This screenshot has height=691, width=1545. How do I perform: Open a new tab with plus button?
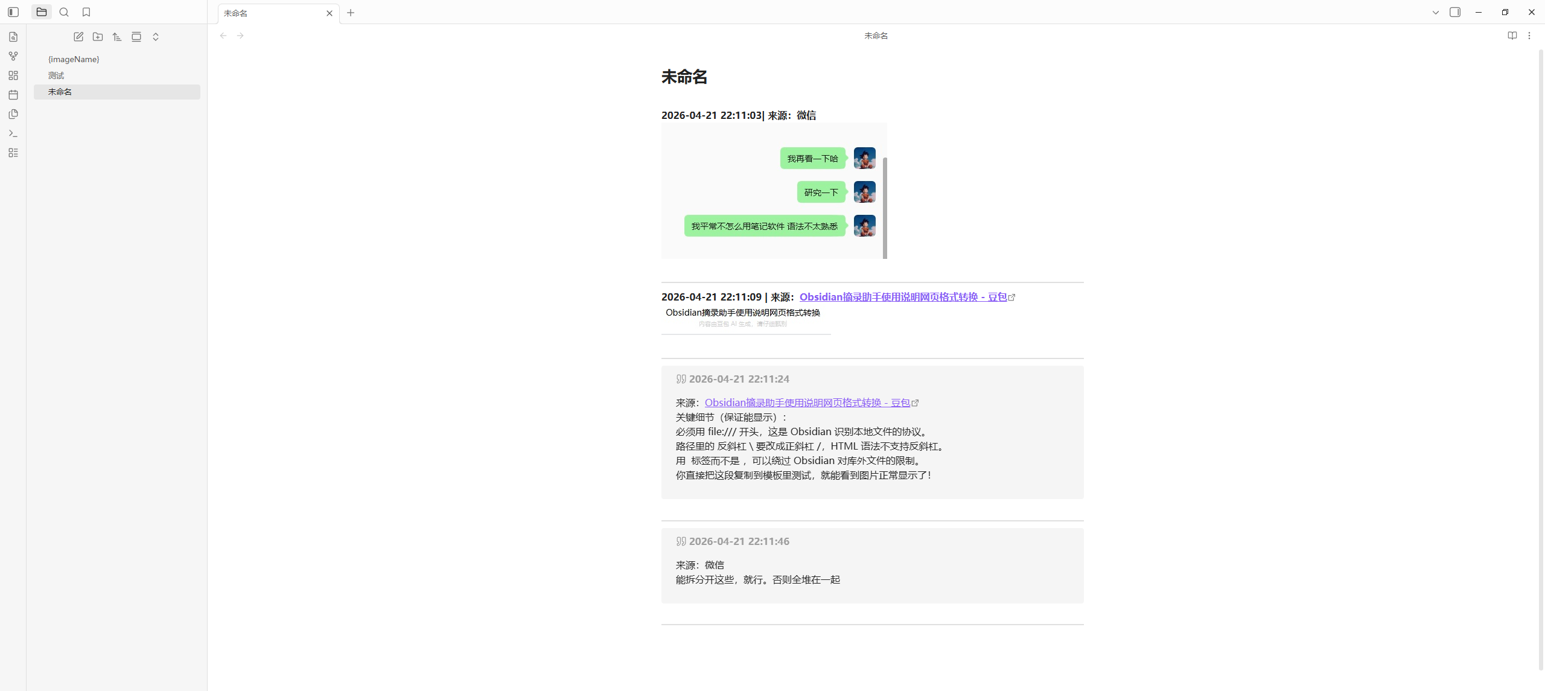click(351, 13)
